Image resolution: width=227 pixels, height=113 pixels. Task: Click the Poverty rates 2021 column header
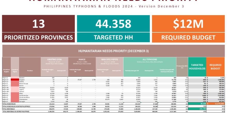coord(182,67)
